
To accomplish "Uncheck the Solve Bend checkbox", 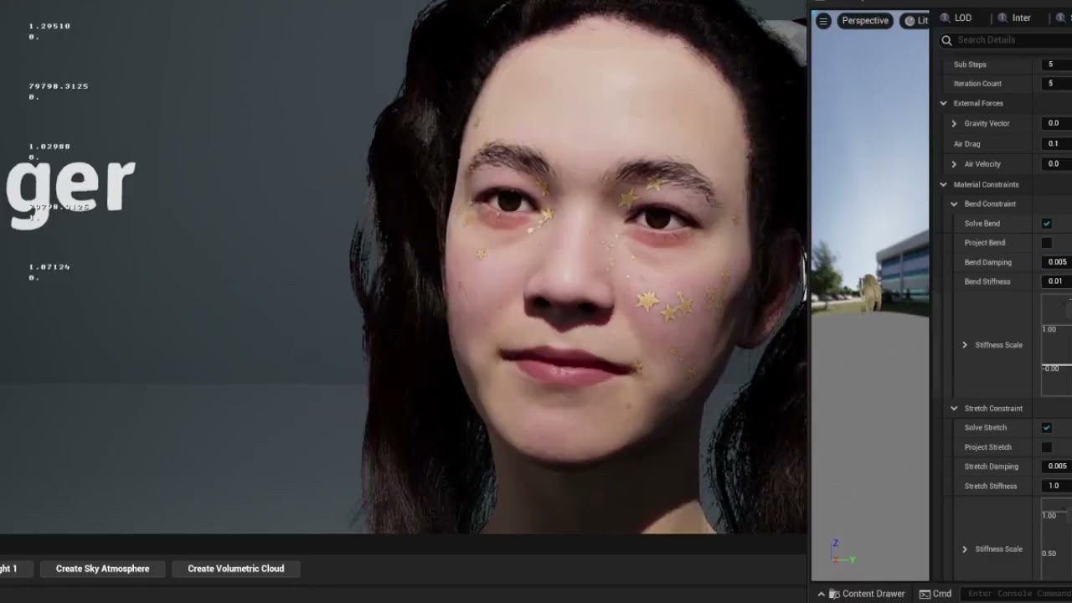I will coord(1047,224).
